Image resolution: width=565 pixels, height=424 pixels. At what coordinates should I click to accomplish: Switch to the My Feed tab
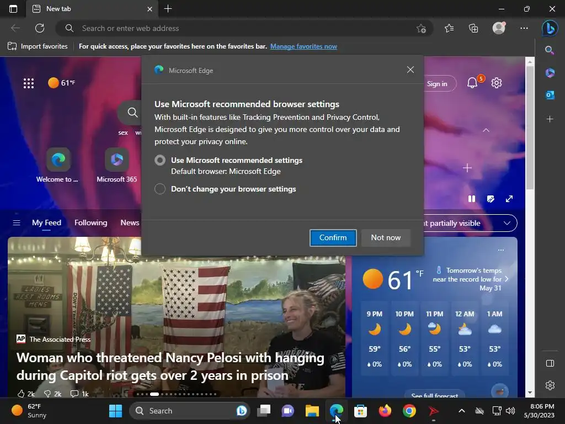pyautogui.click(x=46, y=223)
